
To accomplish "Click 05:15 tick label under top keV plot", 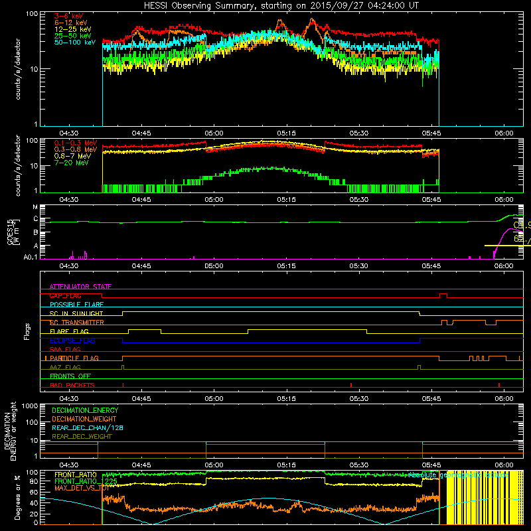I will click(x=286, y=133).
